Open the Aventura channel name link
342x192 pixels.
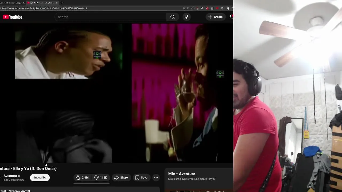click(x=10, y=176)
